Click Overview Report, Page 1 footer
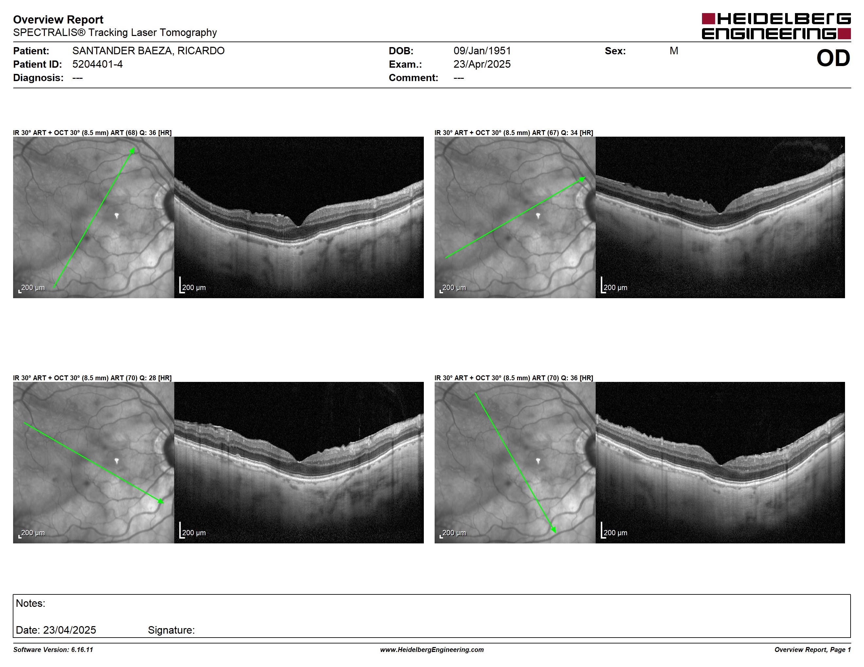The image size is (864, 667). 813,650
